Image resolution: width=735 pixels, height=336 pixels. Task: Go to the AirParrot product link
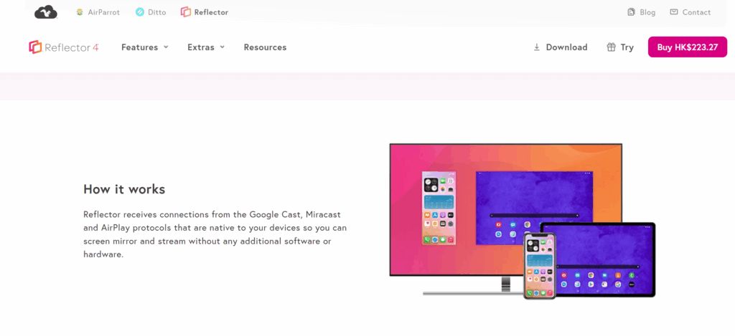click(x=104, y=12)
